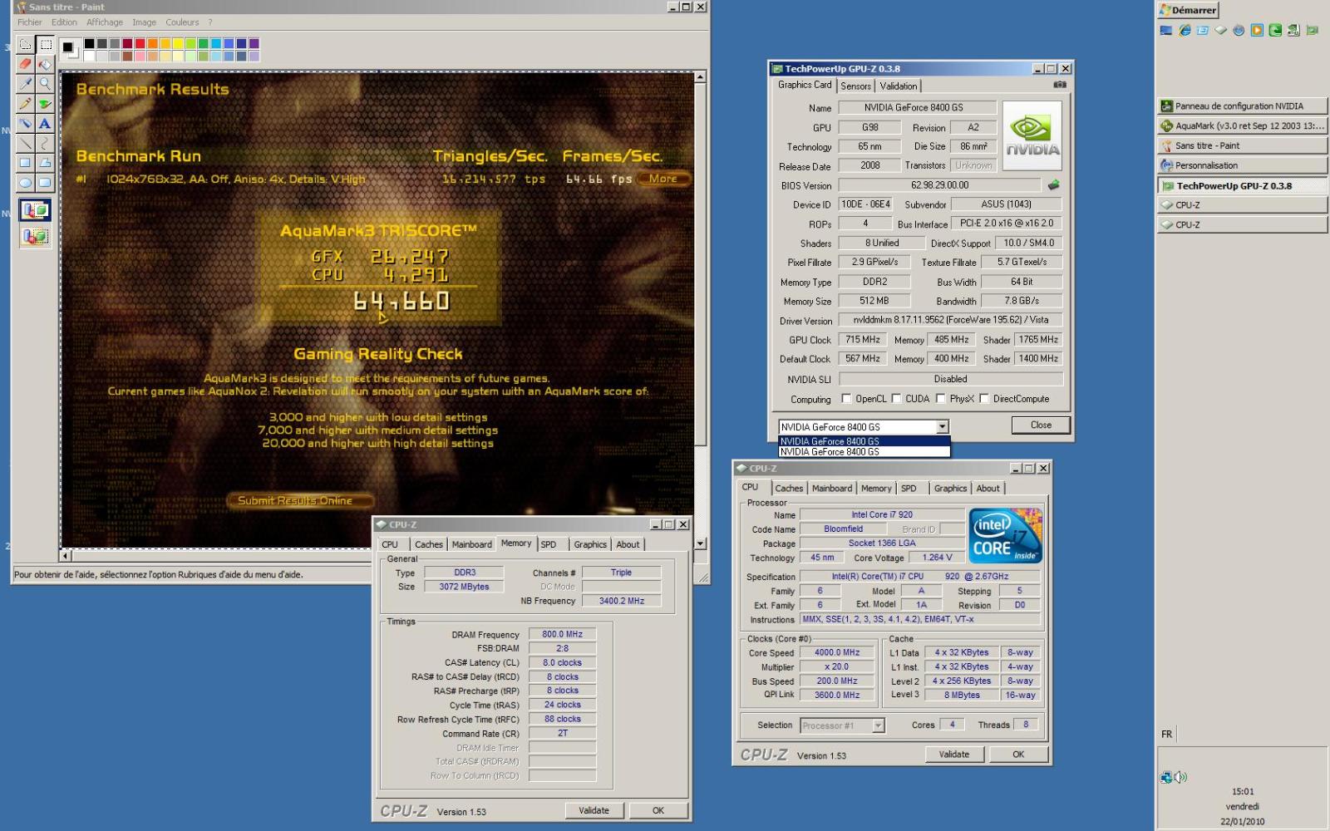The width and height of the screenshot is (1330, 831).
Task: Switch to the Validation tab in GPU-Z
Action: (x=898, y=86)
